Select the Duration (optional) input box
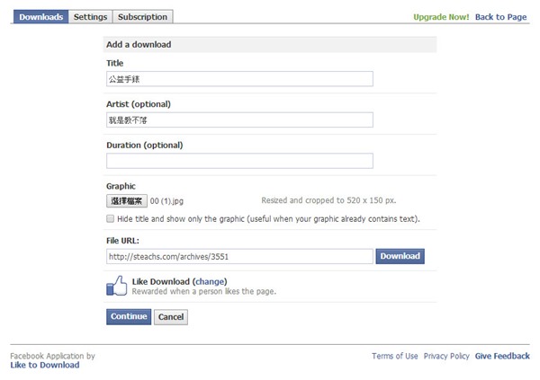540x380 pixels. (x=239, y=161)
